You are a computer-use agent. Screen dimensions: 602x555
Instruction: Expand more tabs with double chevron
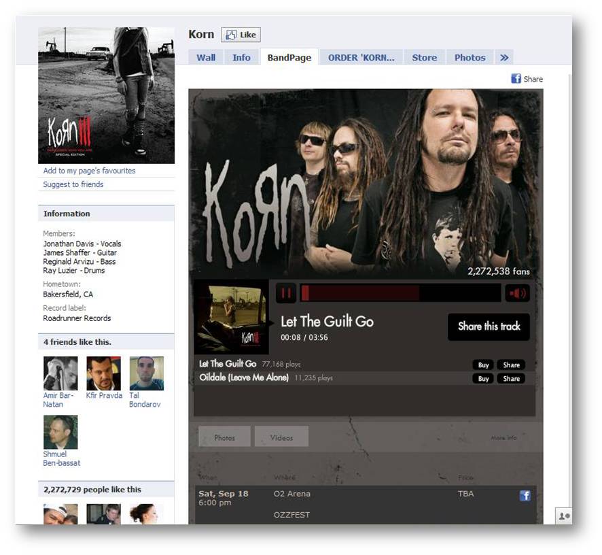click(x=504, y=57)
